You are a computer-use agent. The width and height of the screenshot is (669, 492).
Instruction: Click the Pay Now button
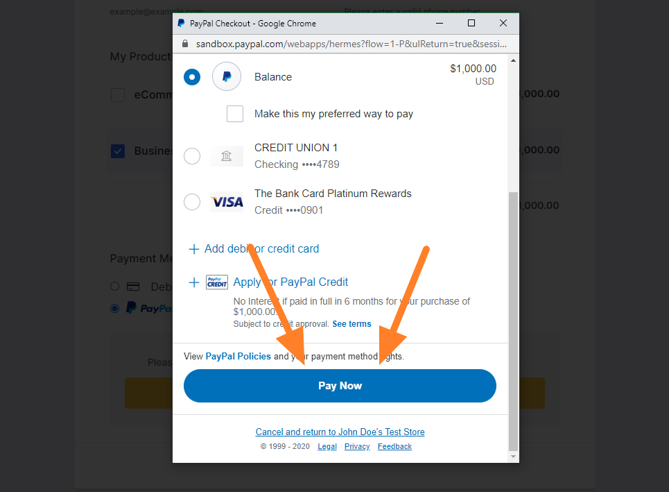[x=340, y=386]
